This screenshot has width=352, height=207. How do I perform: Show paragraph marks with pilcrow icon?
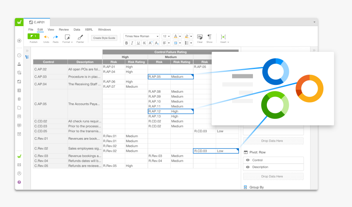tap(209, 37)
